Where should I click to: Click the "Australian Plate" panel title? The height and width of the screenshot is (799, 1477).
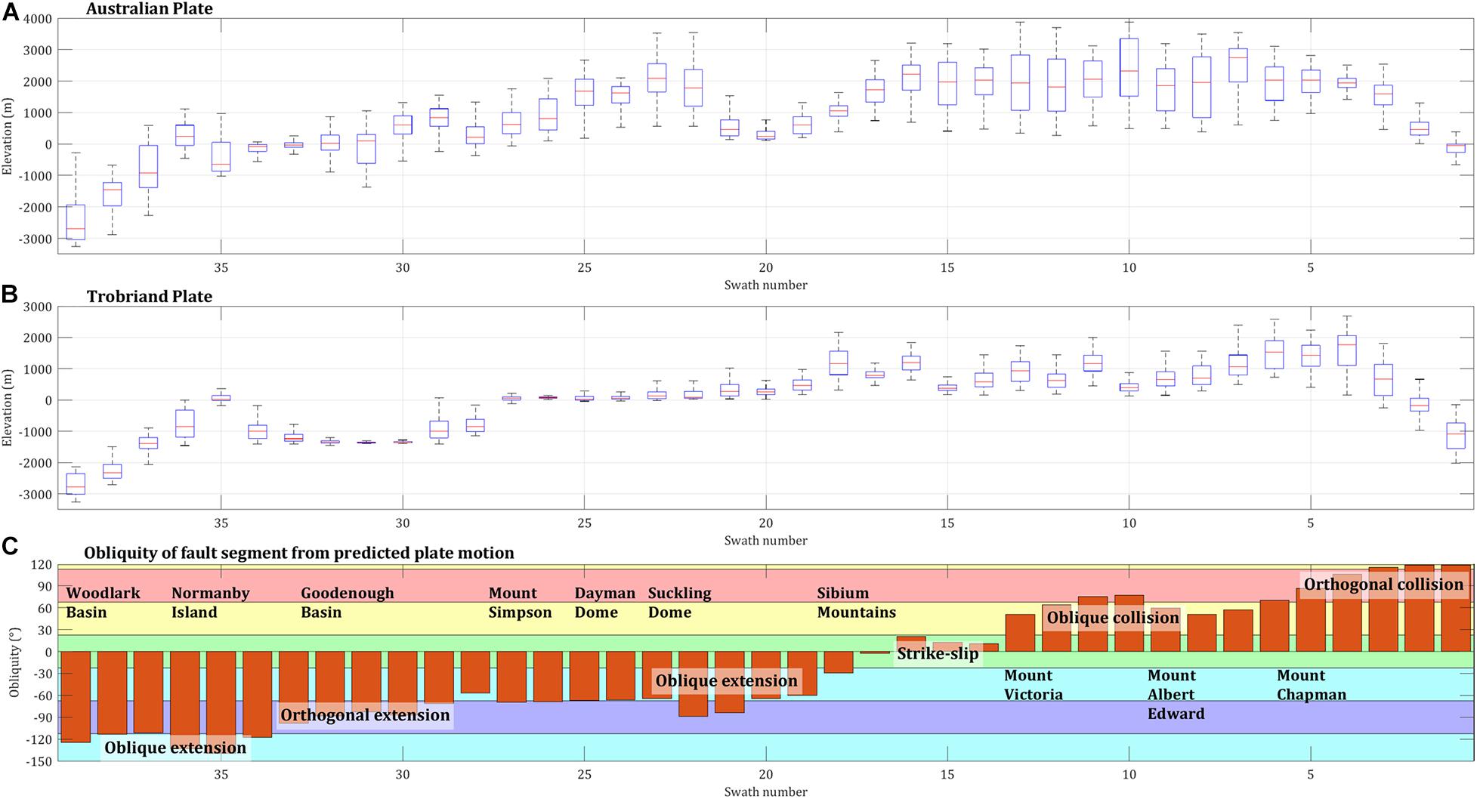click(150, 9)
